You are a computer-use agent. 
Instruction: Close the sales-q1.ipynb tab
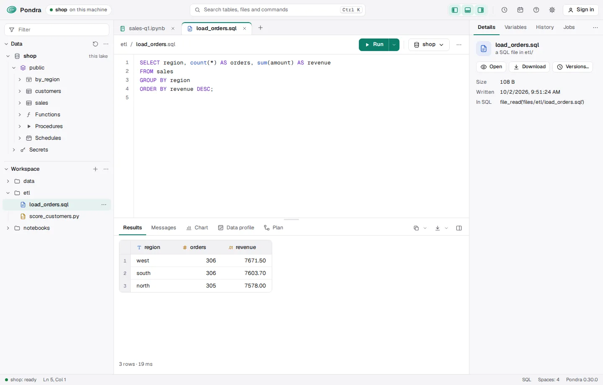click(173, 28)
